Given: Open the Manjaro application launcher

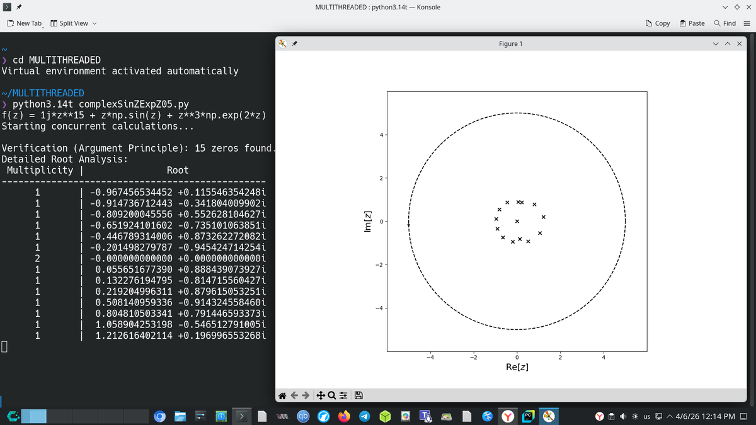Looking at the screenshot, I should (x=13, y=416).
